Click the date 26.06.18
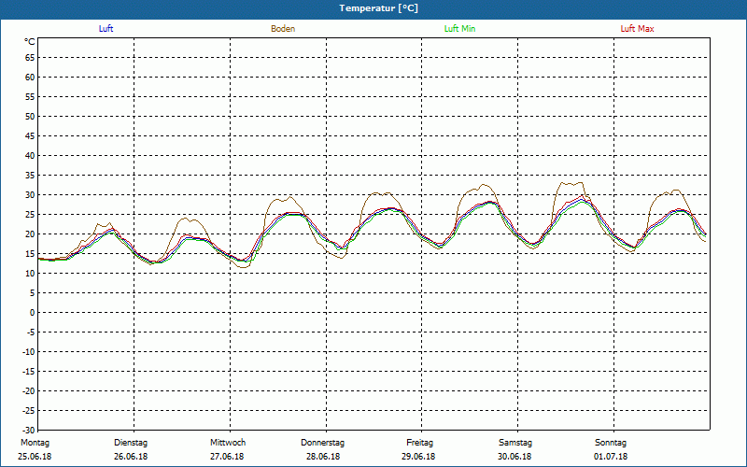Viewport: 747px width, 467px height. (x=131, y=457)
